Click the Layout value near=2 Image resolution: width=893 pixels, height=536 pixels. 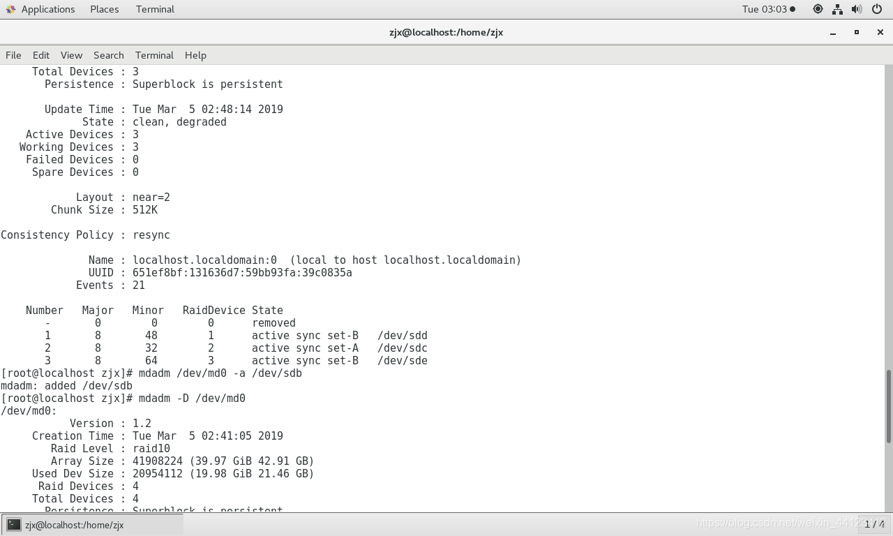(x=151, y=198)
